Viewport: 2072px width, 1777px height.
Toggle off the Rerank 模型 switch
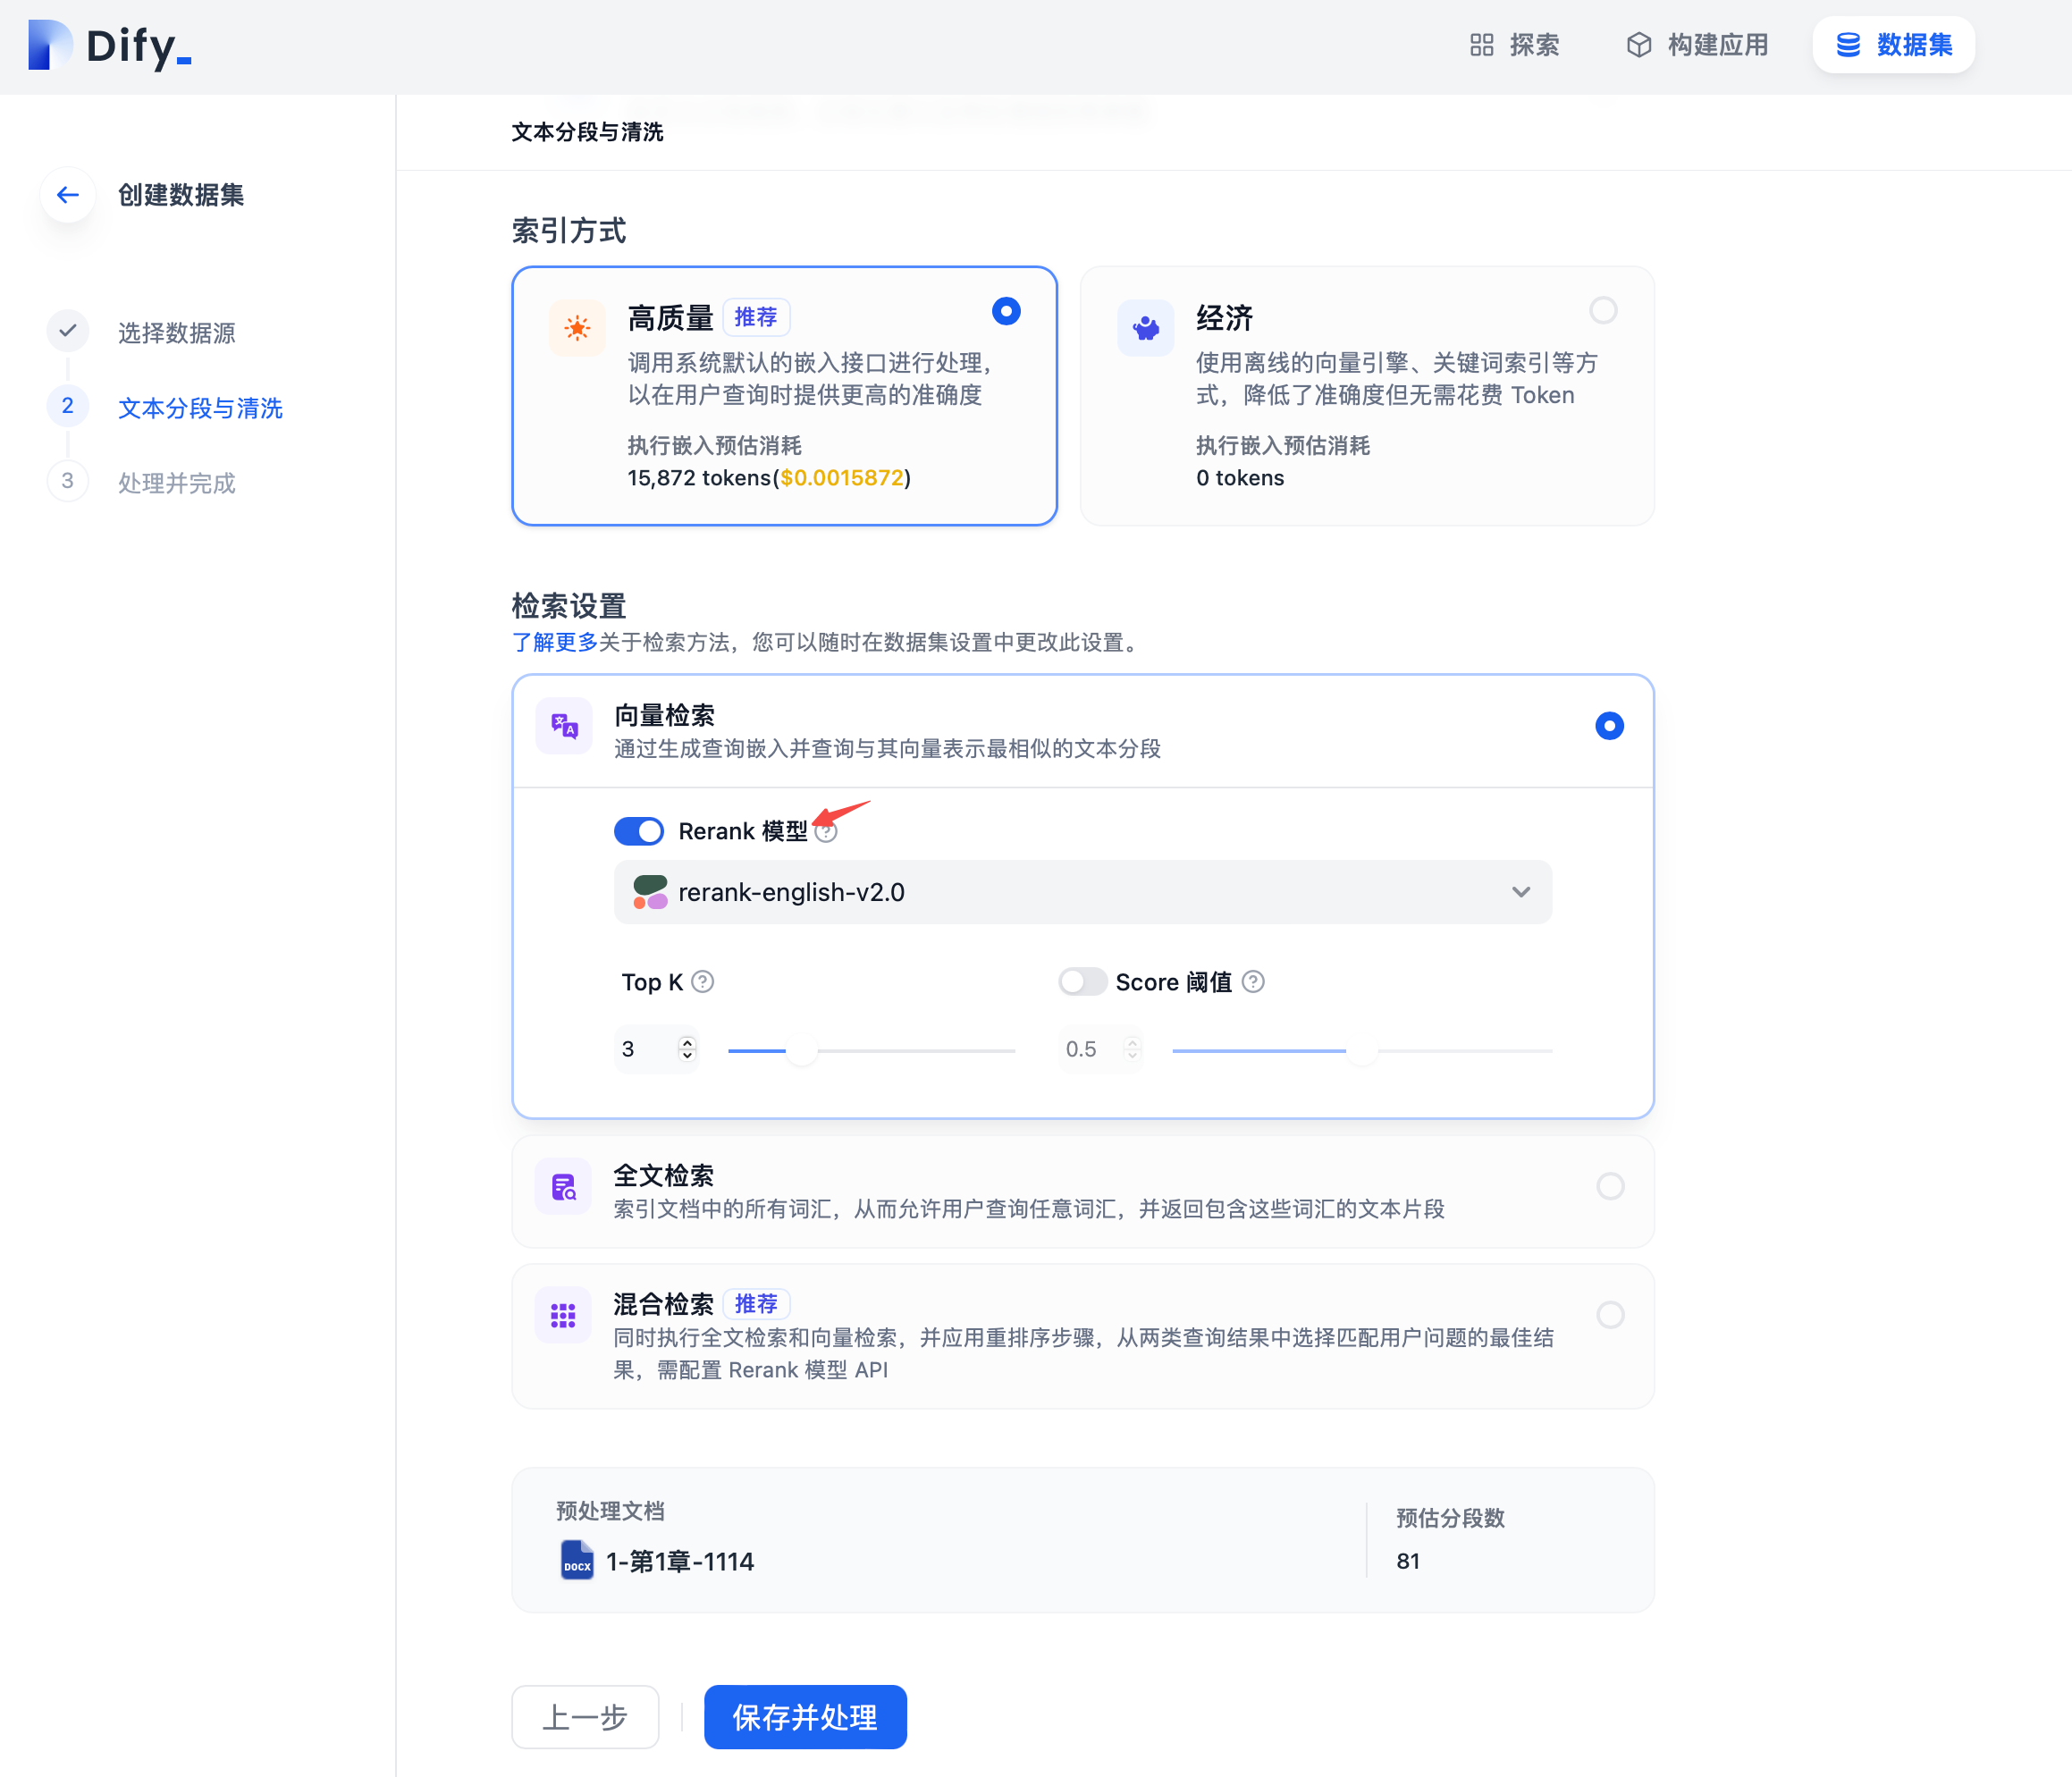[x=639, y=832]
